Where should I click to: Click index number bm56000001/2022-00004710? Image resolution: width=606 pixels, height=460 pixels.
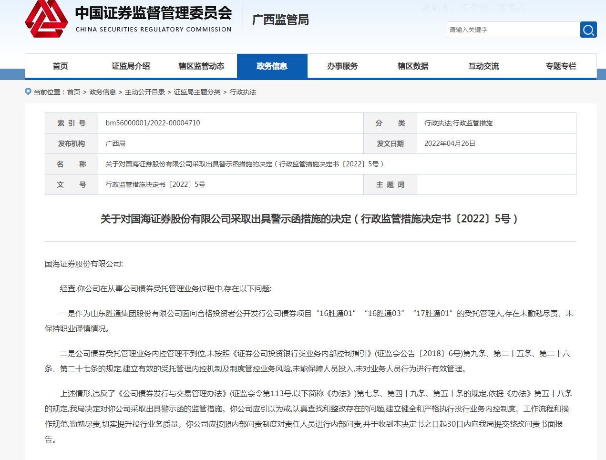coord(153,123)
